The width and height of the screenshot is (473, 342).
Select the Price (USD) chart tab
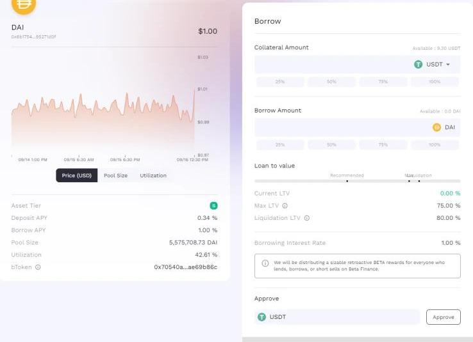(x=77, y=175)
